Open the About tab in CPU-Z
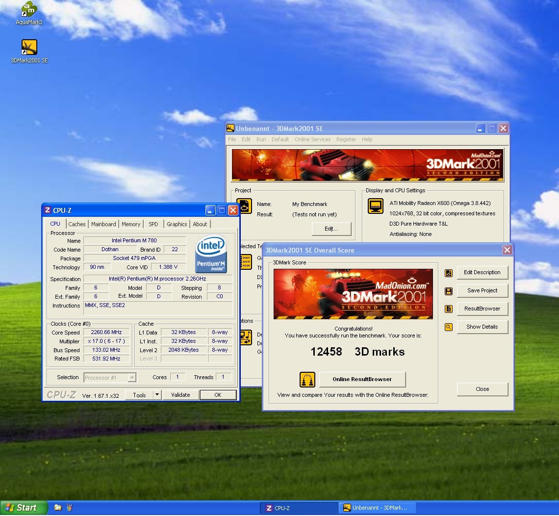Screen dimensions: 559x516 (200, 224)
